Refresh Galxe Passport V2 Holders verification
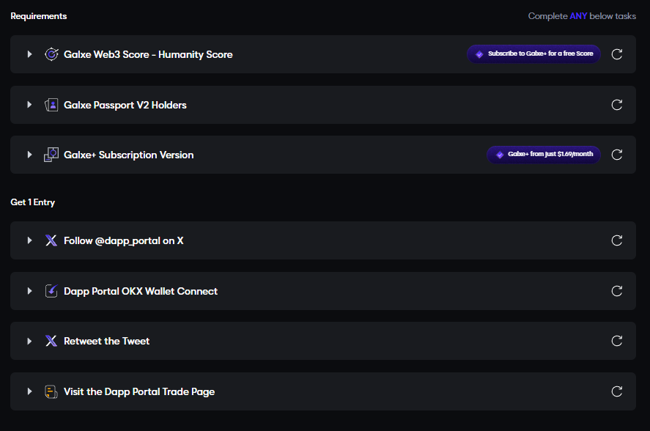This screenshot has width=650, height=431. click(617, 105)
